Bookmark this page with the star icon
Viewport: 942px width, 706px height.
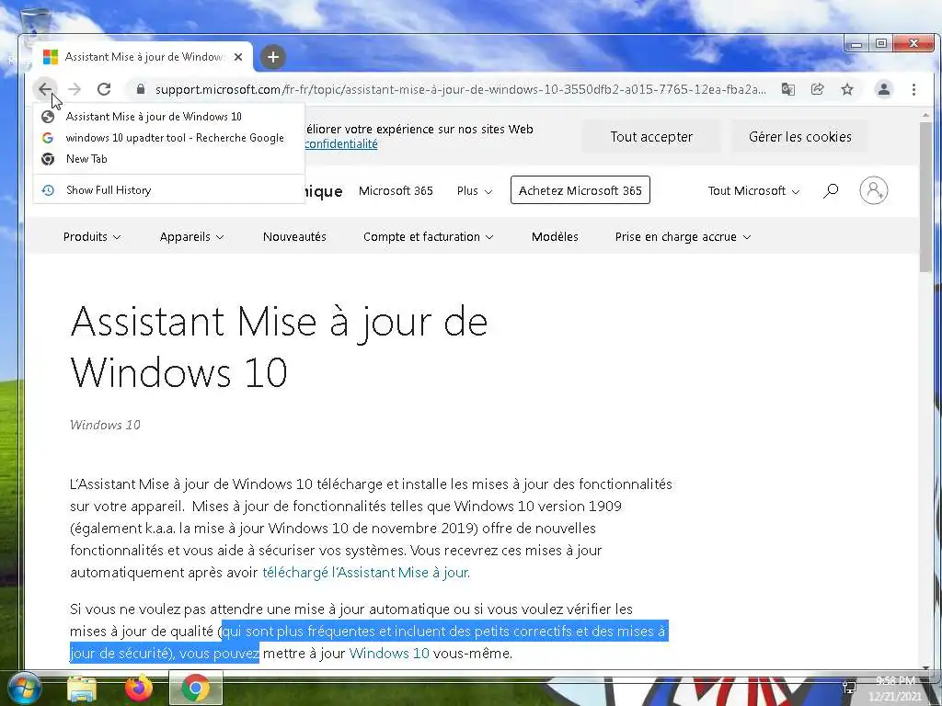(847, 89)
